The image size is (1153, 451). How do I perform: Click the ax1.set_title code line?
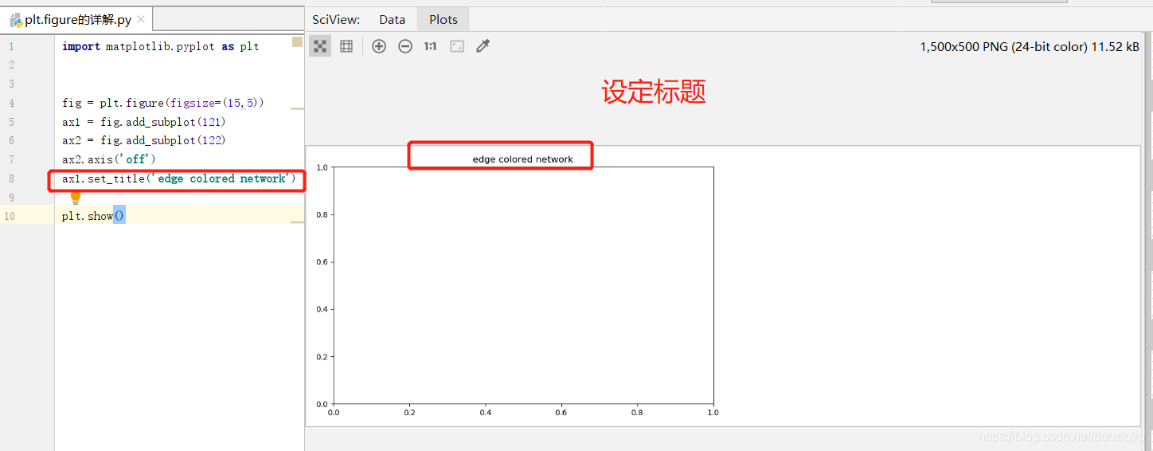click(x=179, y=178)
